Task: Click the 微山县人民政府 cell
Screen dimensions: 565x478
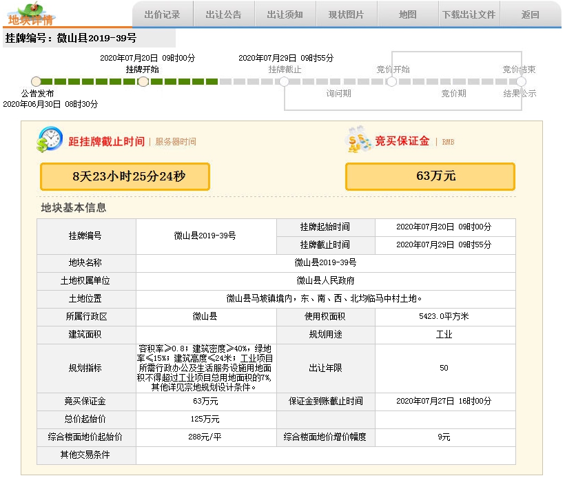Action: pyautogui.click(x=326, y=280)
